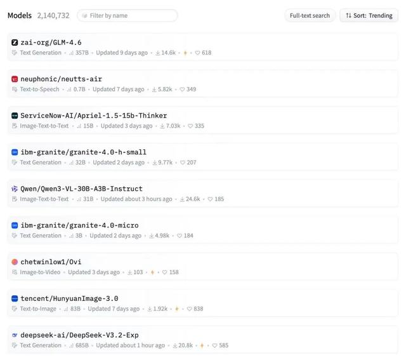The height and width of the screenshot is (360, 406).
Task: Click the deepseek-ai whale icon
Action: coord(15,335)
